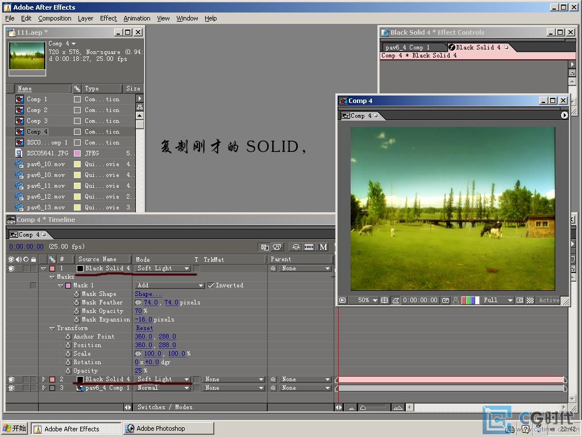The image size is (582, 437).
Task: Click Mask Opacity stopwatch icon
Action: [77, 311]
